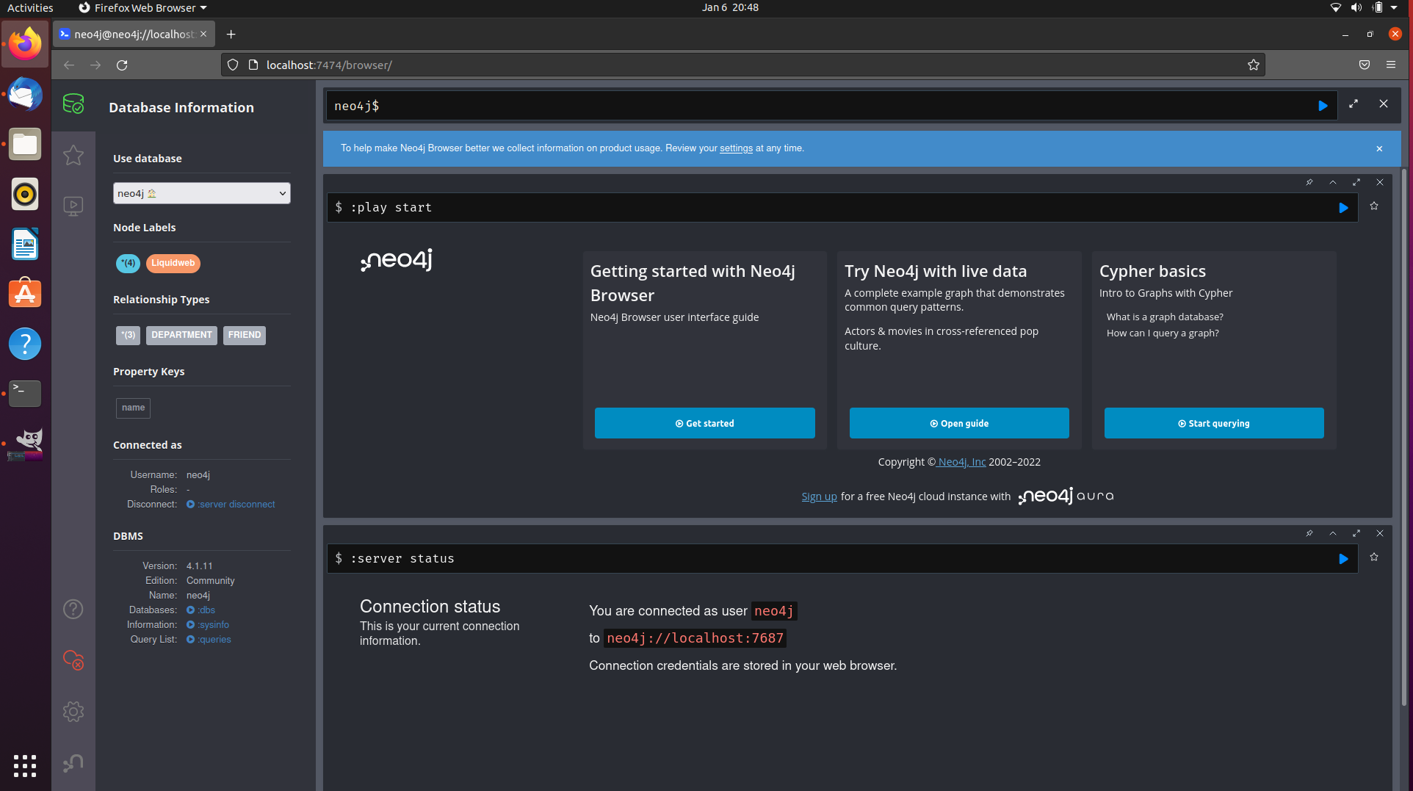Image resolution: width=1413 pixels, height=791 pixels.
Task: Collapse the :play start frame
Action: (1333, 182)
